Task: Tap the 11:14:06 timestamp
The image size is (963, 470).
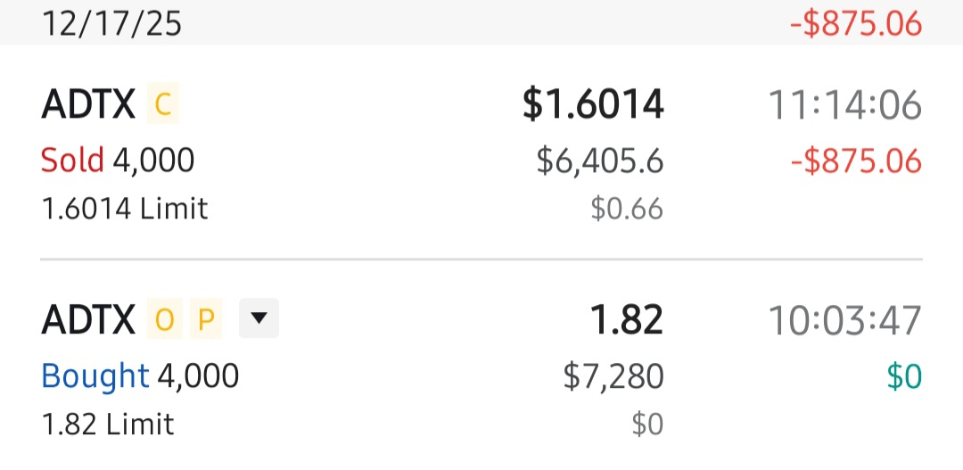Action: [x=844, y=105]
